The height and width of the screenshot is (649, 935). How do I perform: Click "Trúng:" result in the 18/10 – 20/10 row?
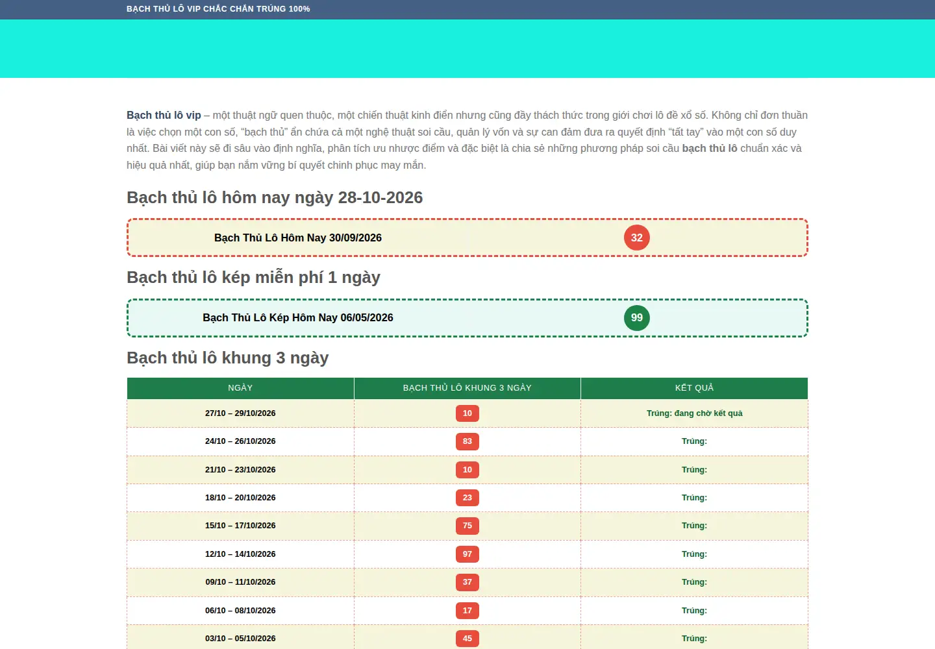pos(695,498)
